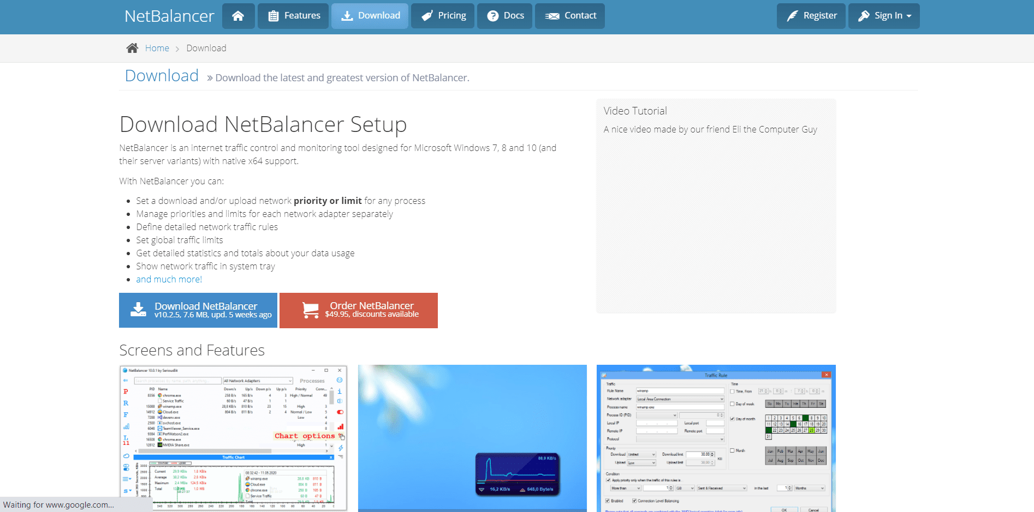Screen dimensions: 1034x512
Task: Click the NetBalancer logo text
Action: [x=169, y=16]
